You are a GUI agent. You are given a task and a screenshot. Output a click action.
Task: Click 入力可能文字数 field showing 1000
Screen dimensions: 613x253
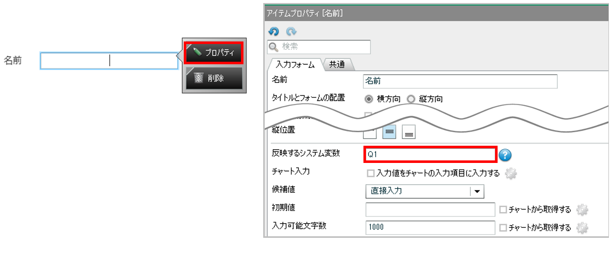[x=430, y=227]
